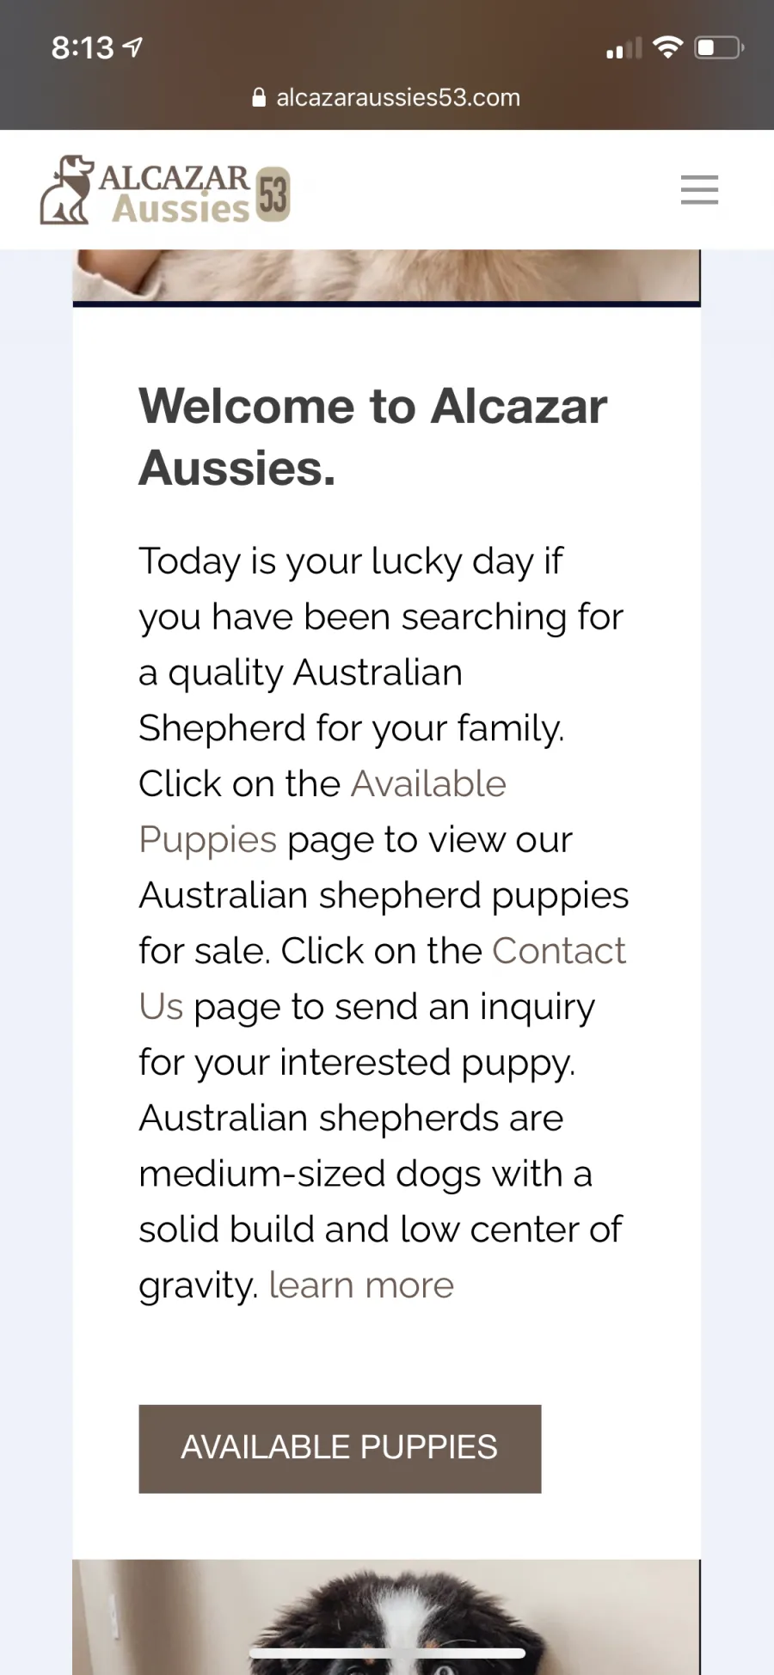Tap the black and white puppy photo

[386, 1617]
